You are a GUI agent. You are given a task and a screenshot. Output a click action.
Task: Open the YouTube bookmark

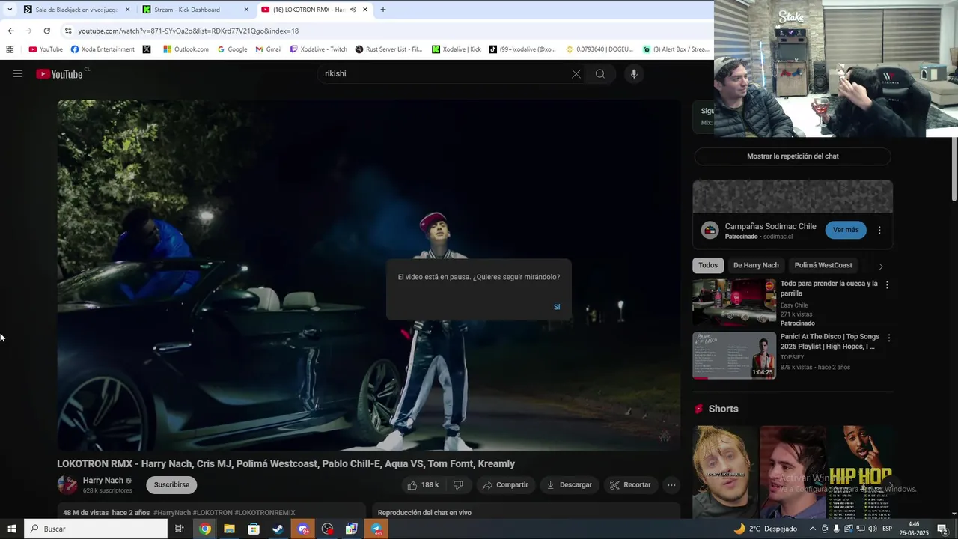click(46, 49)
